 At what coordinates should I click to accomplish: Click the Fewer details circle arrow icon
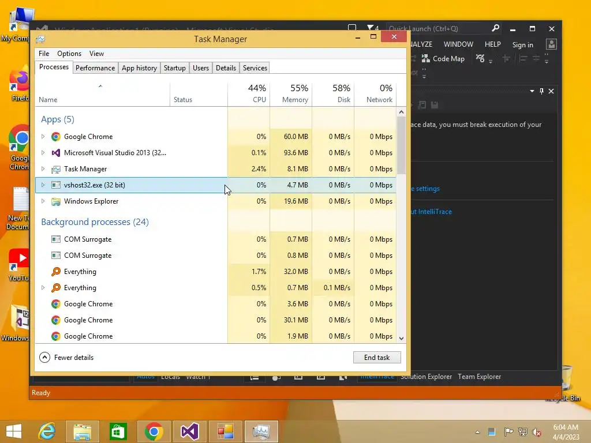tap(44, 358)
